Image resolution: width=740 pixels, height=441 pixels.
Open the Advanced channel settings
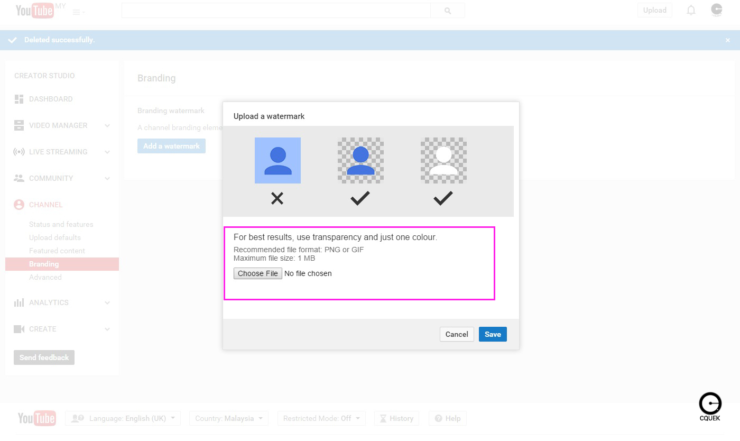45,277
